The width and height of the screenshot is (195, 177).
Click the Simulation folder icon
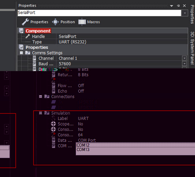click(47, 113)
